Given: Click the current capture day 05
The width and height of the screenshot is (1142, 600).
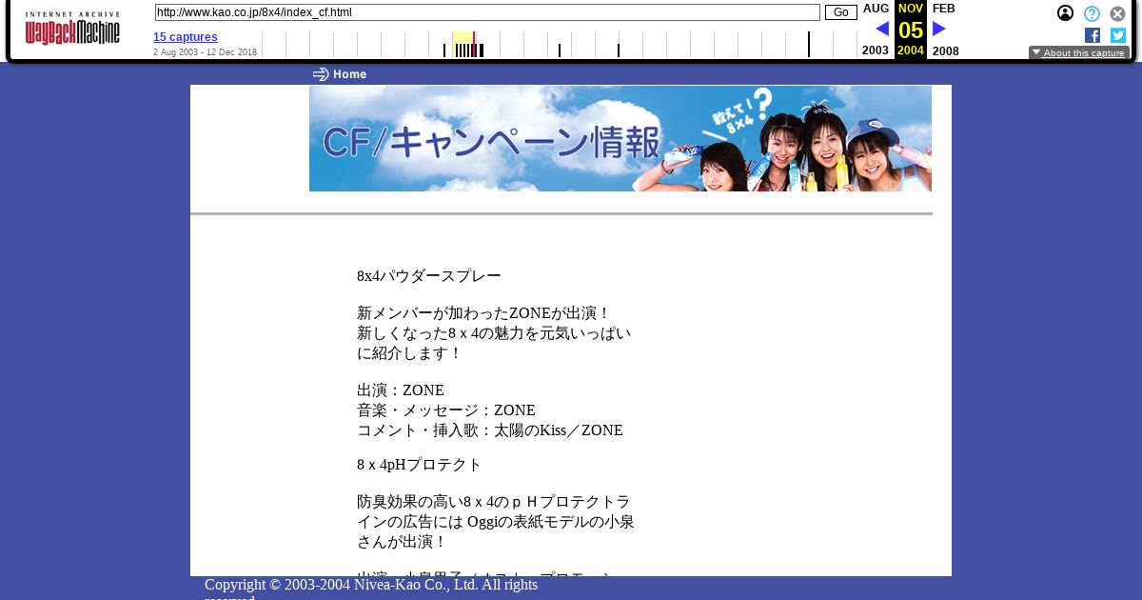Looking at the screenshot, I should [911, 30].
